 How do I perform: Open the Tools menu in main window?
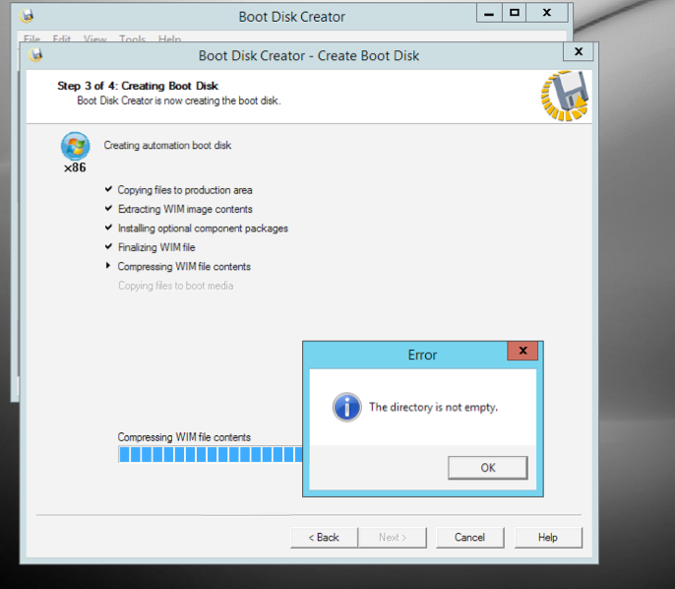(132, 39)
